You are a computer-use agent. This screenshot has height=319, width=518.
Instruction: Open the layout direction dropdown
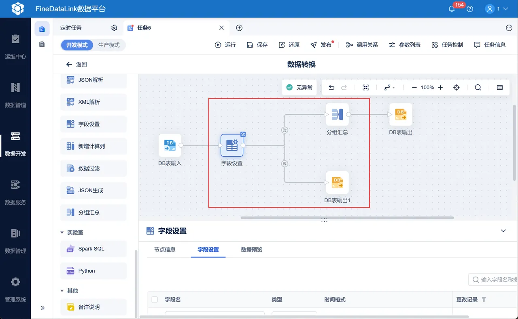click(x=389, y=88)
